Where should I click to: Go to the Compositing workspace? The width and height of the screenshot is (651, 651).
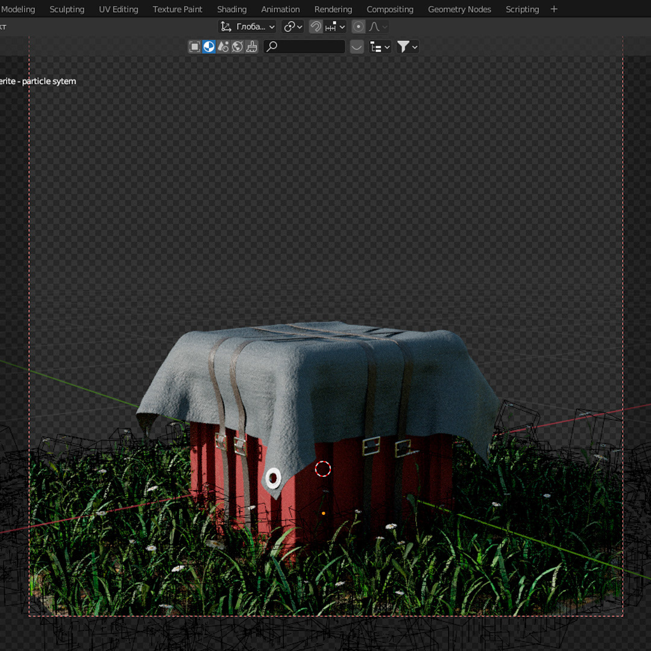[x=390, y=9]
